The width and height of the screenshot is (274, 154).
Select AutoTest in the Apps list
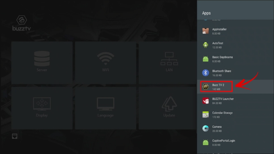click(x=235, y=45)
